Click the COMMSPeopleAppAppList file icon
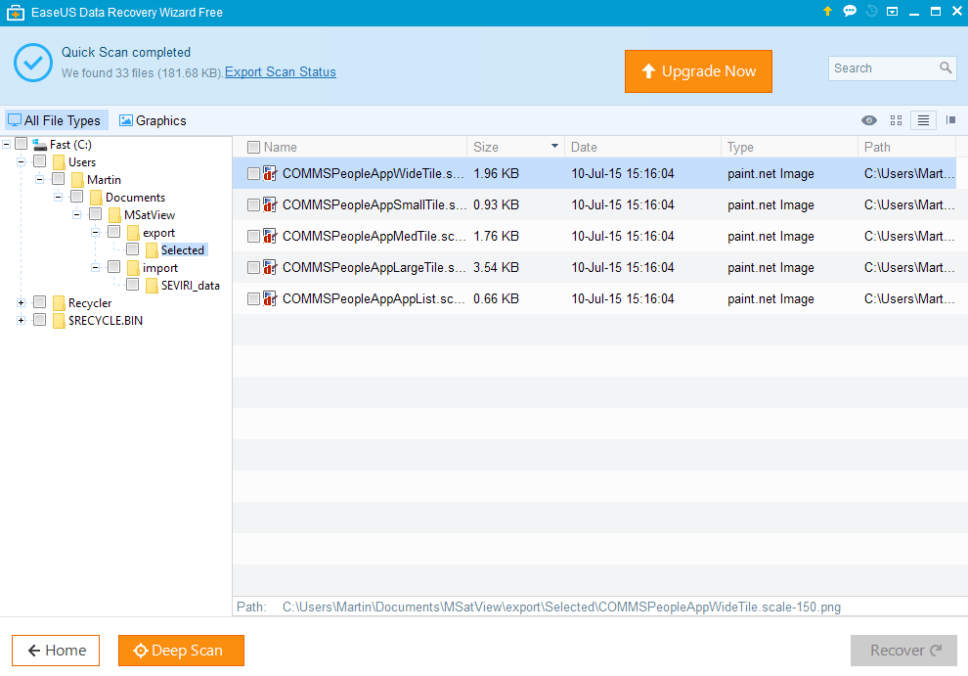 pos(270,299)
